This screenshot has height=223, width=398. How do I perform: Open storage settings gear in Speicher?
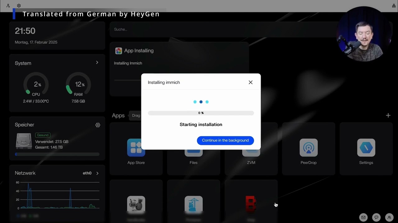click(x=98, y=125)
